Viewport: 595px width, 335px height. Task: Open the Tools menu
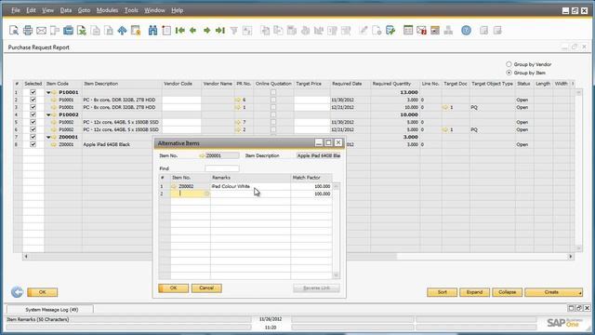(131, 10)
